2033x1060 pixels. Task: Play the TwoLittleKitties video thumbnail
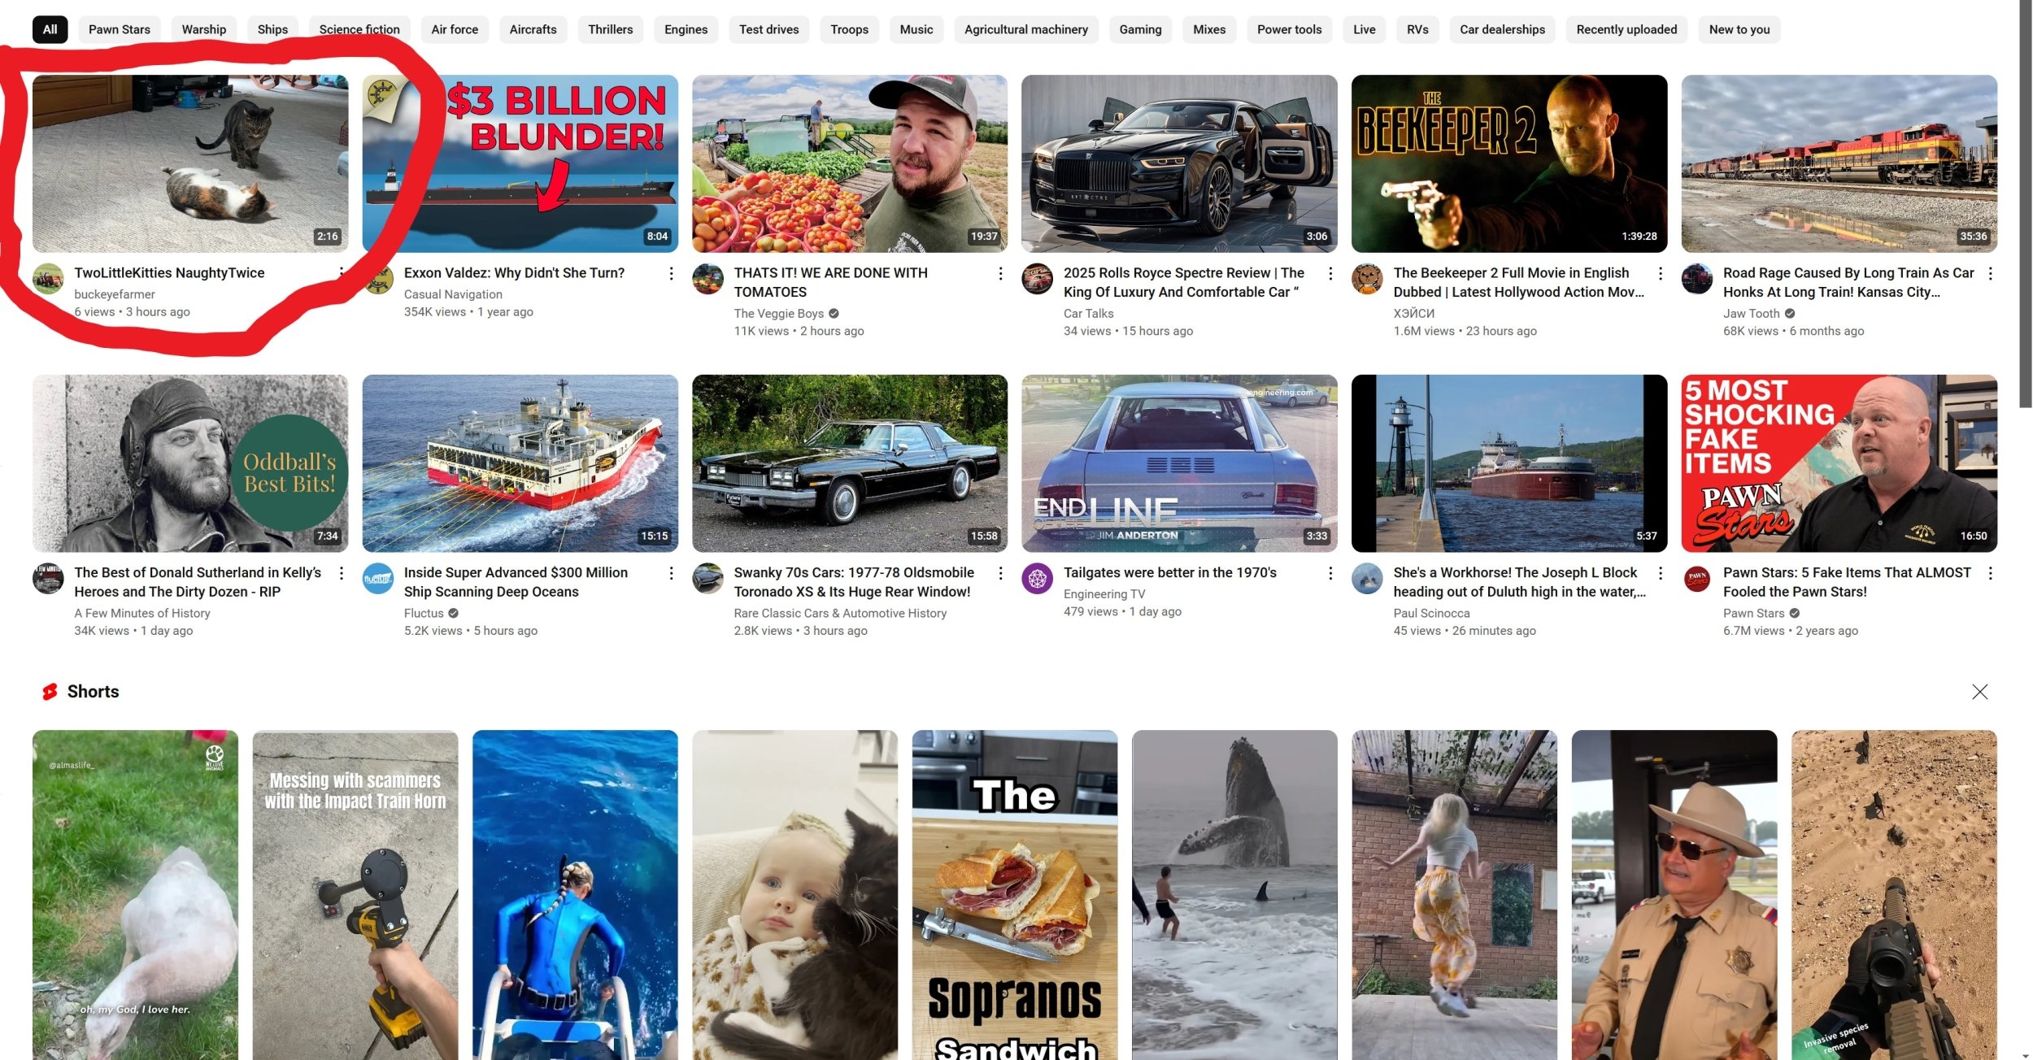(x=190, y=163)
